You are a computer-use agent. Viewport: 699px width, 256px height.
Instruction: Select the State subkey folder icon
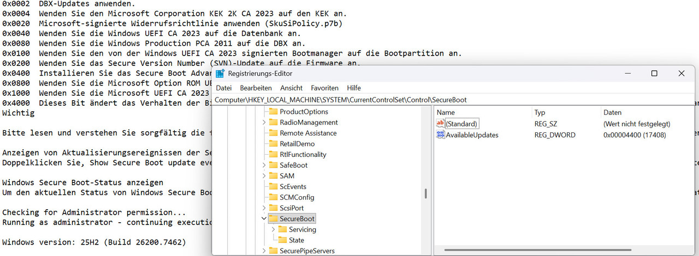tap(283, 240)
